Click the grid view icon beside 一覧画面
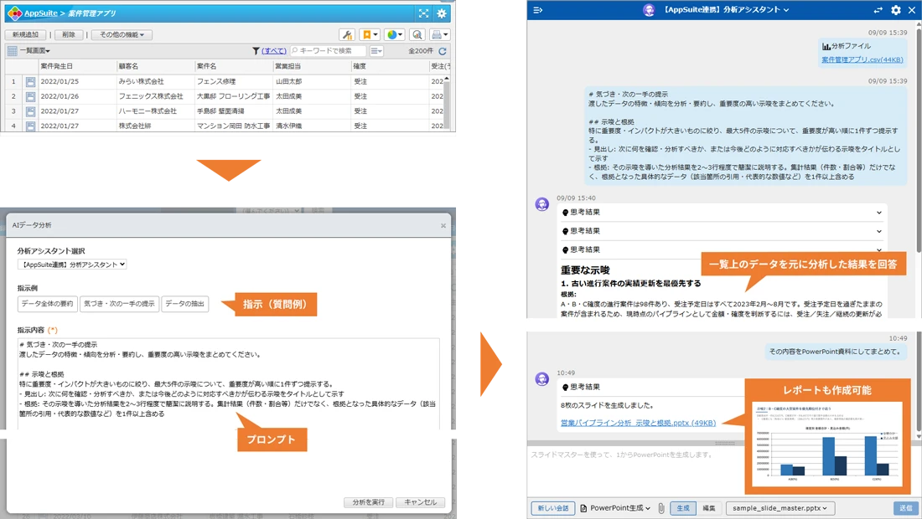Screen dimensions: 922x519 click(x=12, y=51)
